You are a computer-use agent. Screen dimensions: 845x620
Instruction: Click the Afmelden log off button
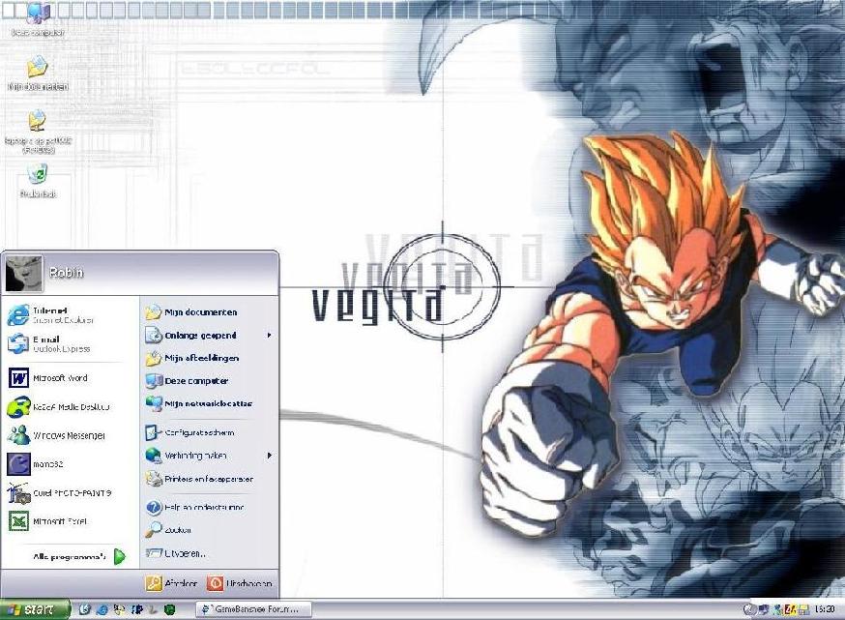[x=172, y=583]
